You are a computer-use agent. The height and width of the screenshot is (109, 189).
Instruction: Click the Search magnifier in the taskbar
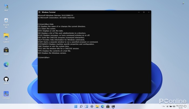(81, 106)
